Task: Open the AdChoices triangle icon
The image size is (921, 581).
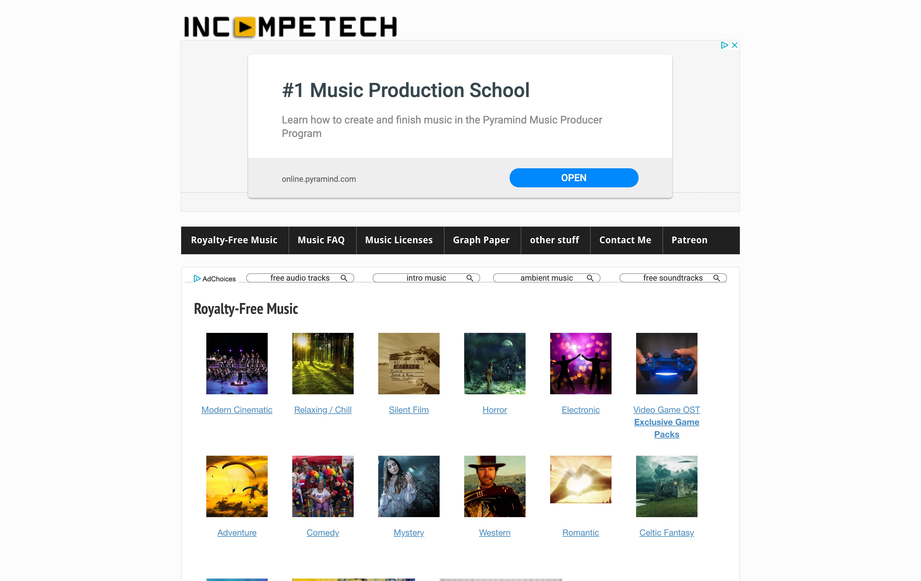Action: (197, 279)
